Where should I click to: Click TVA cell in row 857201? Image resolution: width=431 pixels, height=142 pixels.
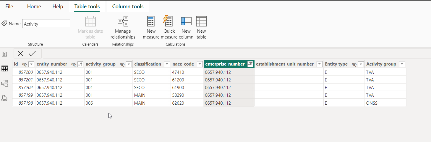click(385, 80)
